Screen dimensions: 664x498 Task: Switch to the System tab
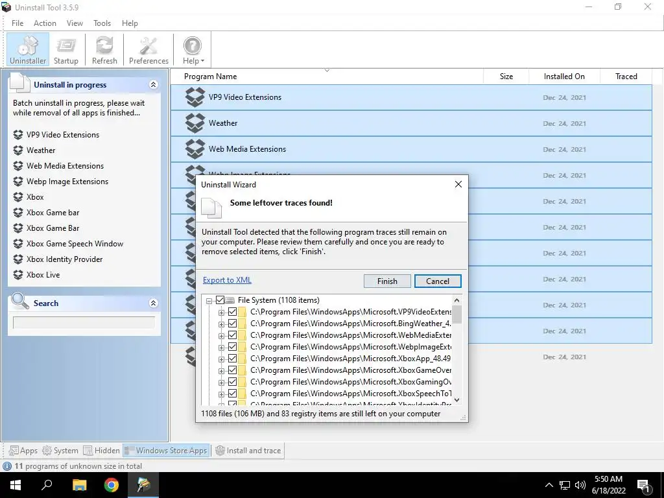click(60, 451)
